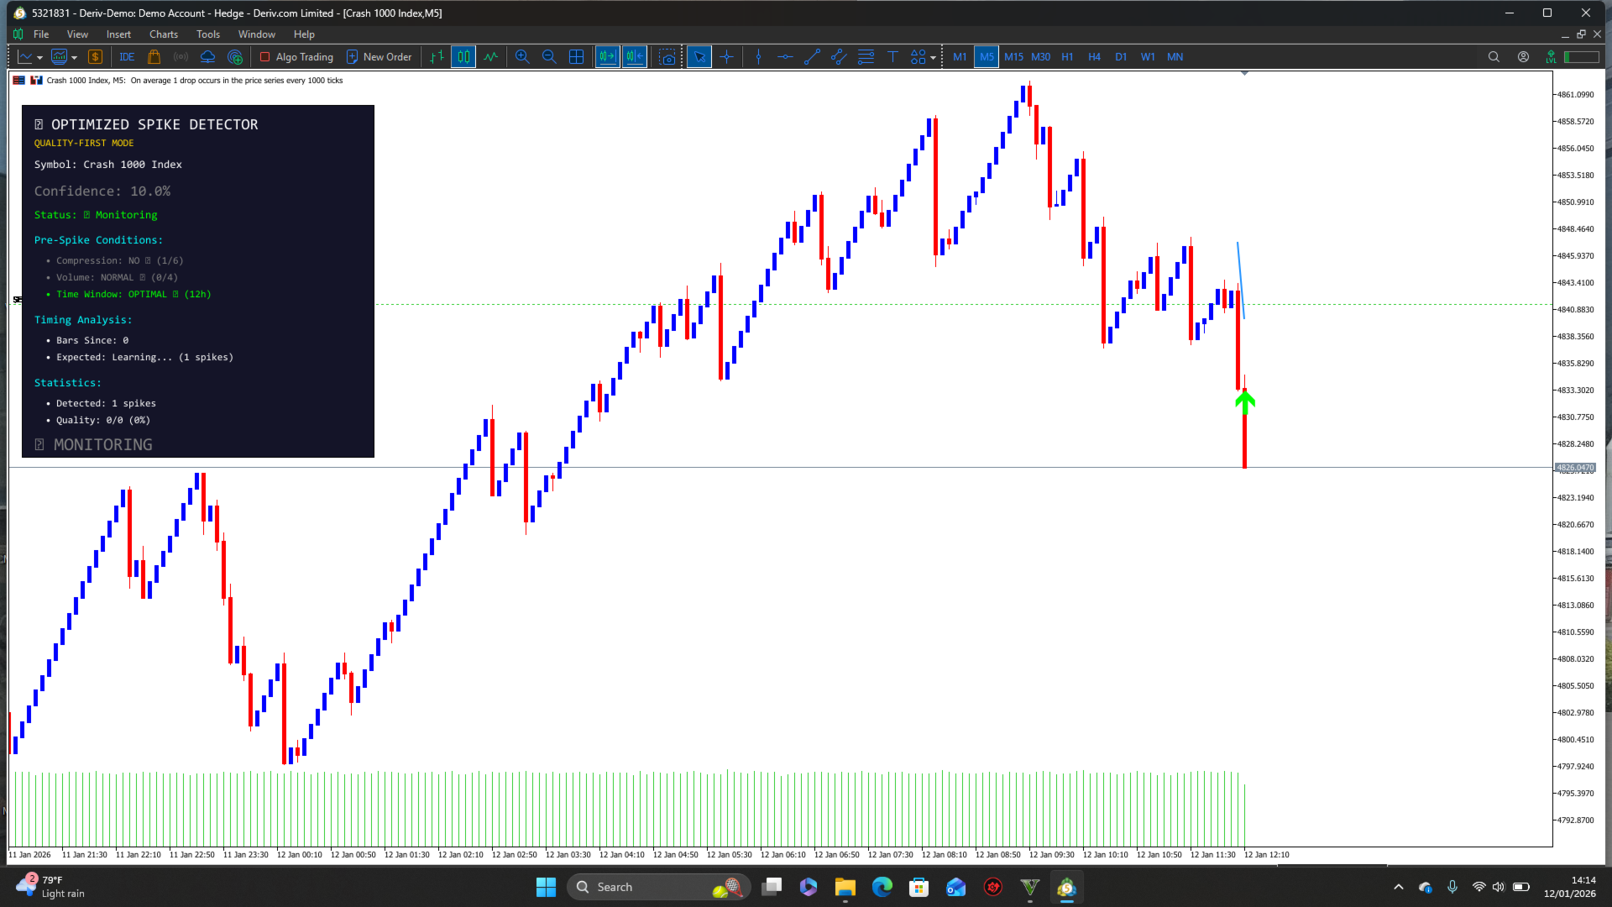Select the crosshair tool
Screen dimensions: 1612x907
click(727, 57)
